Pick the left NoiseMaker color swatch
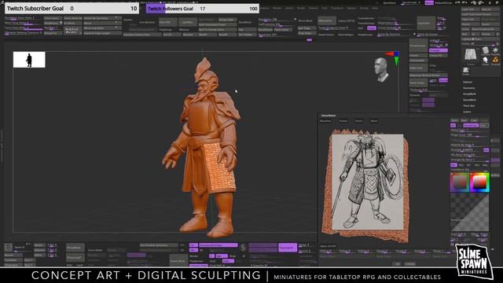Viewport: 503px width, 283px height. pyautogui.click(x=460, y=182)
